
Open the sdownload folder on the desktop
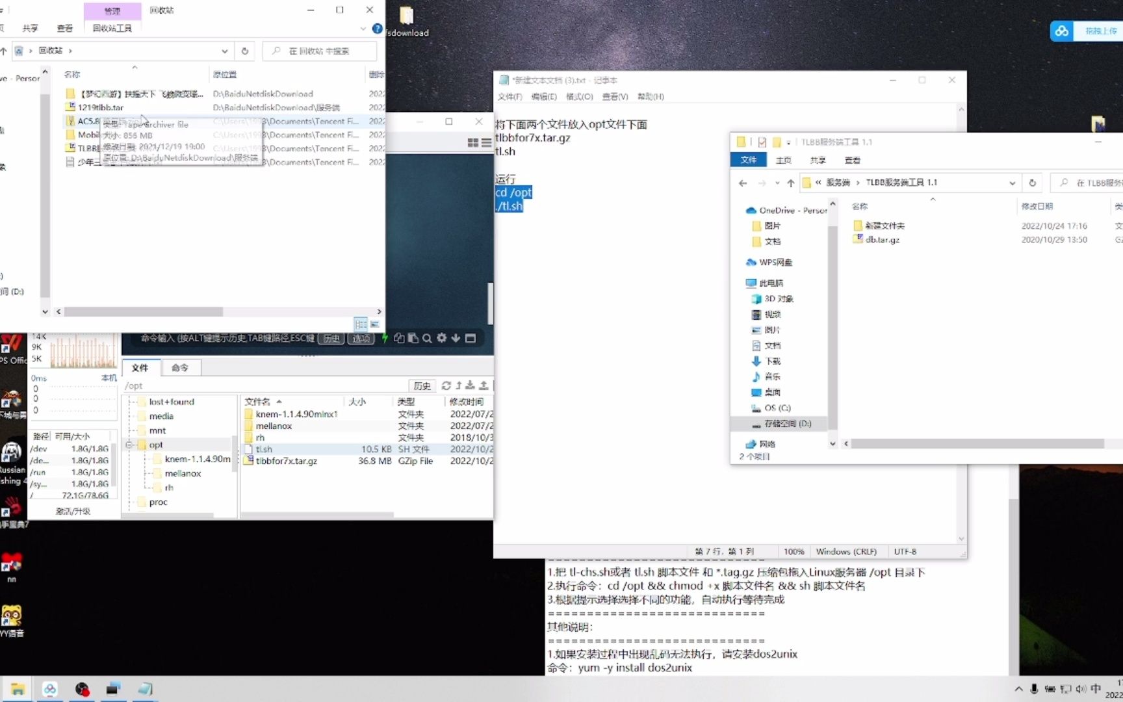407,21
